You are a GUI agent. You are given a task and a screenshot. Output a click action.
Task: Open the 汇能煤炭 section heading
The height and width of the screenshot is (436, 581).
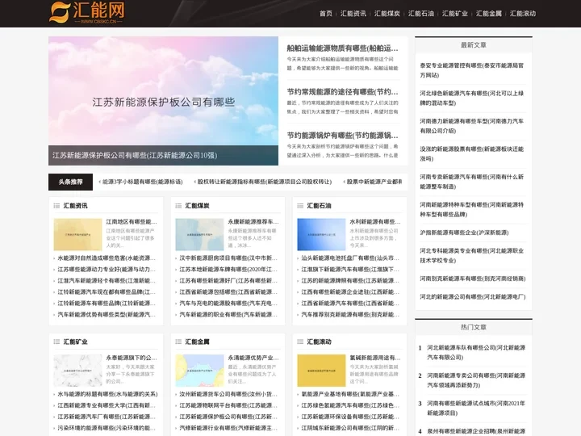197,206
